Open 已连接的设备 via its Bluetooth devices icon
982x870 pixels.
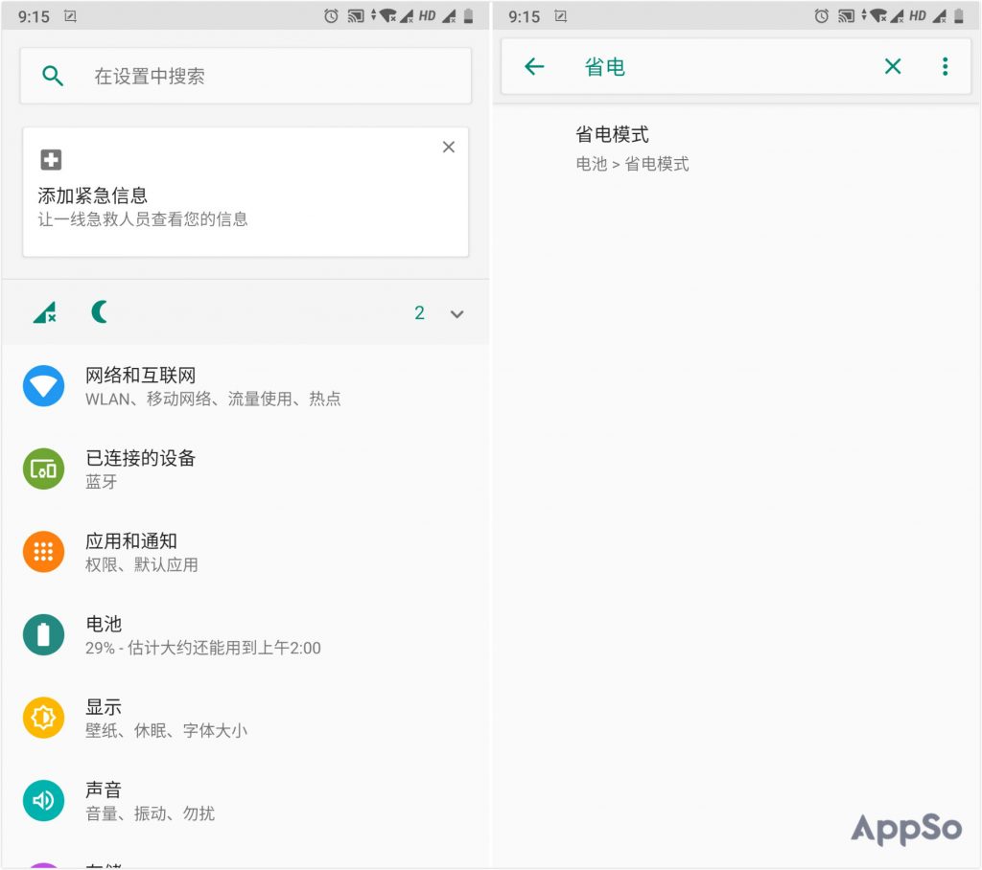click(x=42, y=469)
